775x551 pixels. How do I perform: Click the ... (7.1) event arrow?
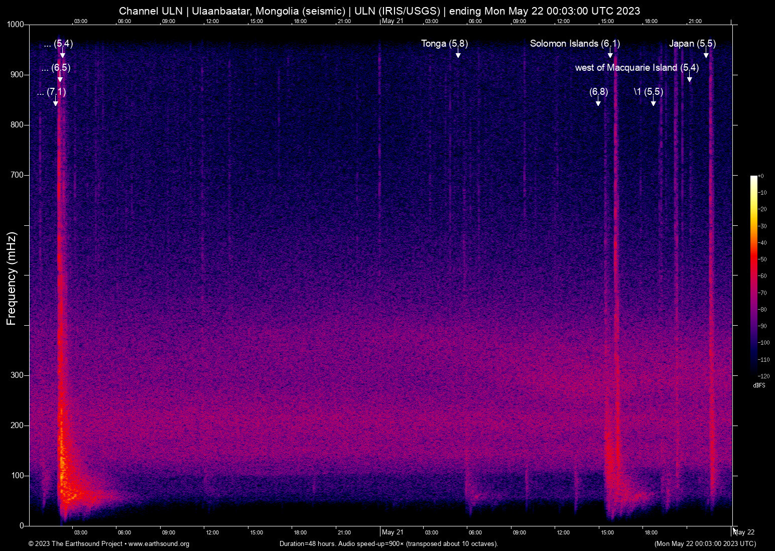tap(55, 102)
